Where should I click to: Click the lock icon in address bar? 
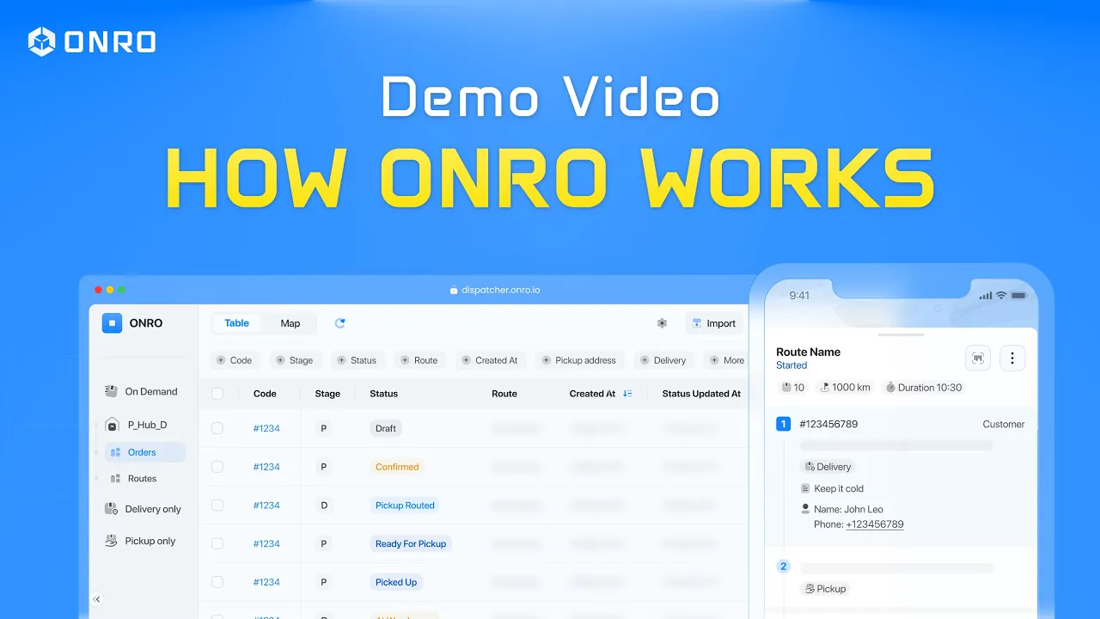pyautogui.click(x=454, y=291)
